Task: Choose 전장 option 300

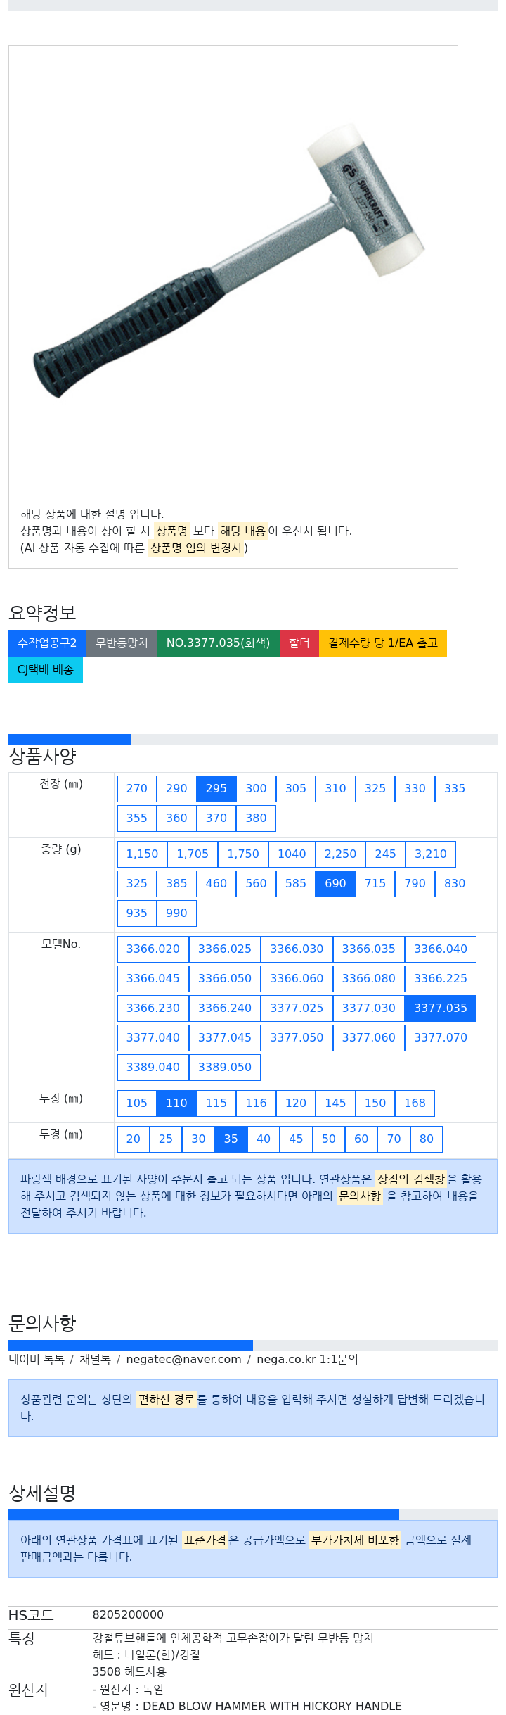Action: (256, 789)
